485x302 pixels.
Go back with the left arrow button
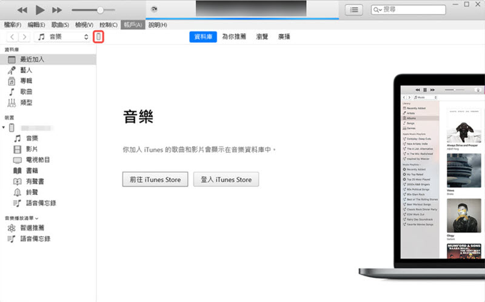tap(12, 37)
